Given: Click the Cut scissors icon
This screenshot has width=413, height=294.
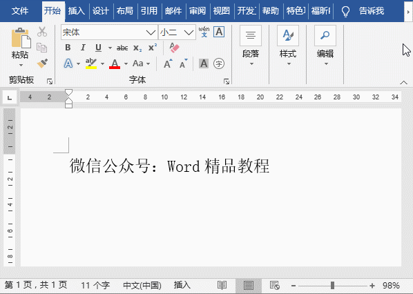Looking at the screenshot, I should [x=42, y=32].
